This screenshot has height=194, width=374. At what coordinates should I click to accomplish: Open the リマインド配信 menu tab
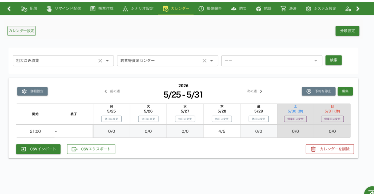click(64, 9)
